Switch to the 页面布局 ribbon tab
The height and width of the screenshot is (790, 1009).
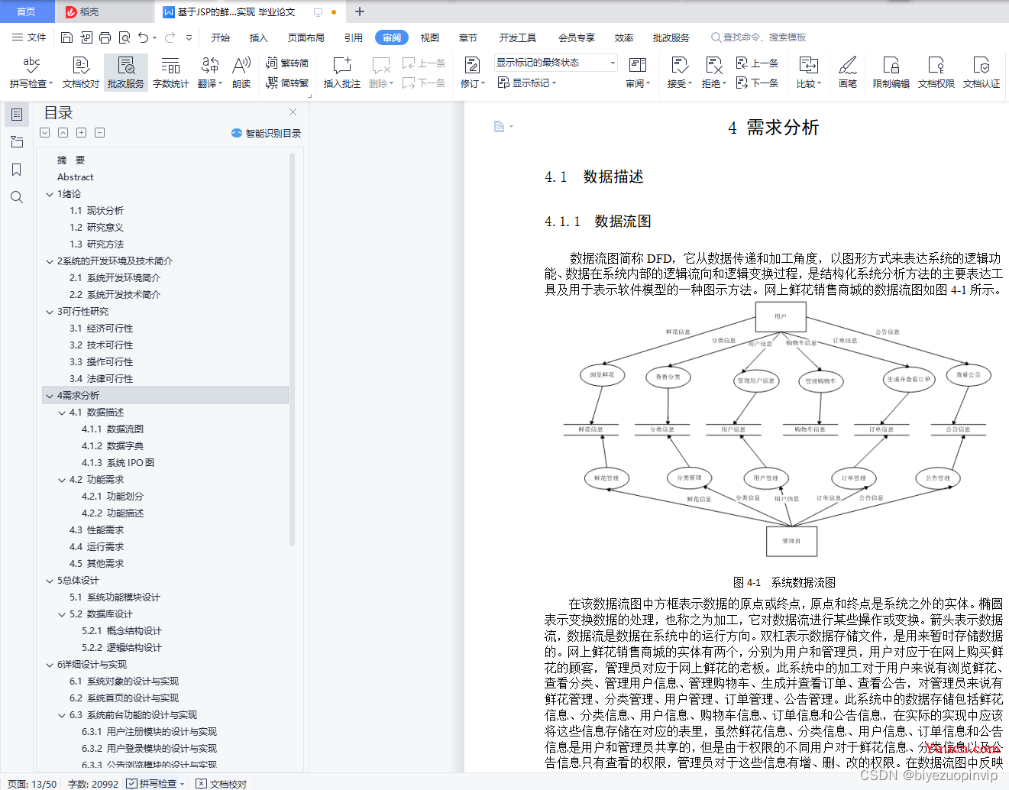[x=306, y=37]
